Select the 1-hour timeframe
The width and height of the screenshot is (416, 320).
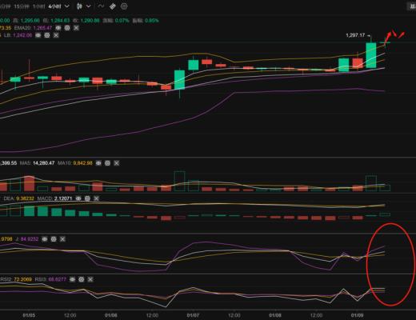[38, 6]
